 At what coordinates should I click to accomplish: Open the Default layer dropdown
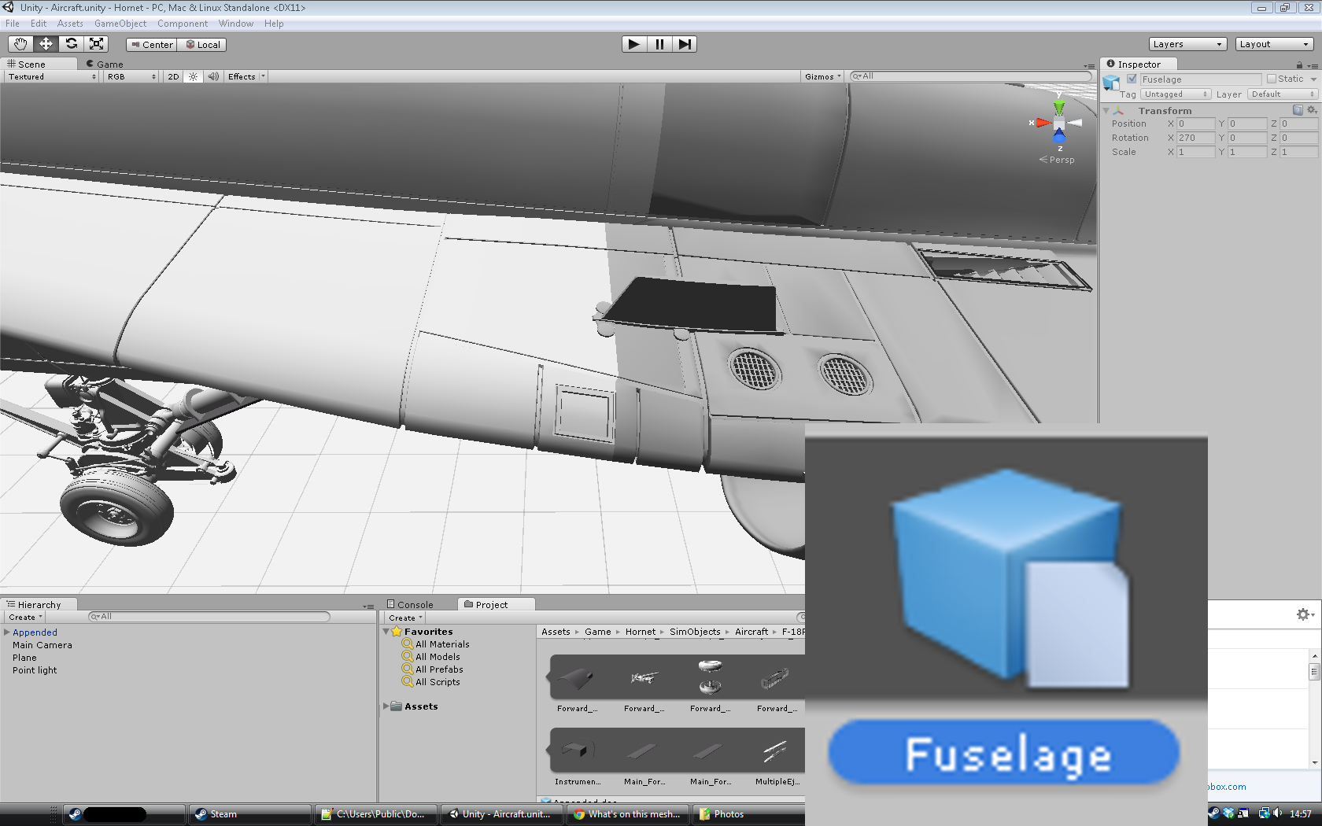click(x=1283, y=94)
